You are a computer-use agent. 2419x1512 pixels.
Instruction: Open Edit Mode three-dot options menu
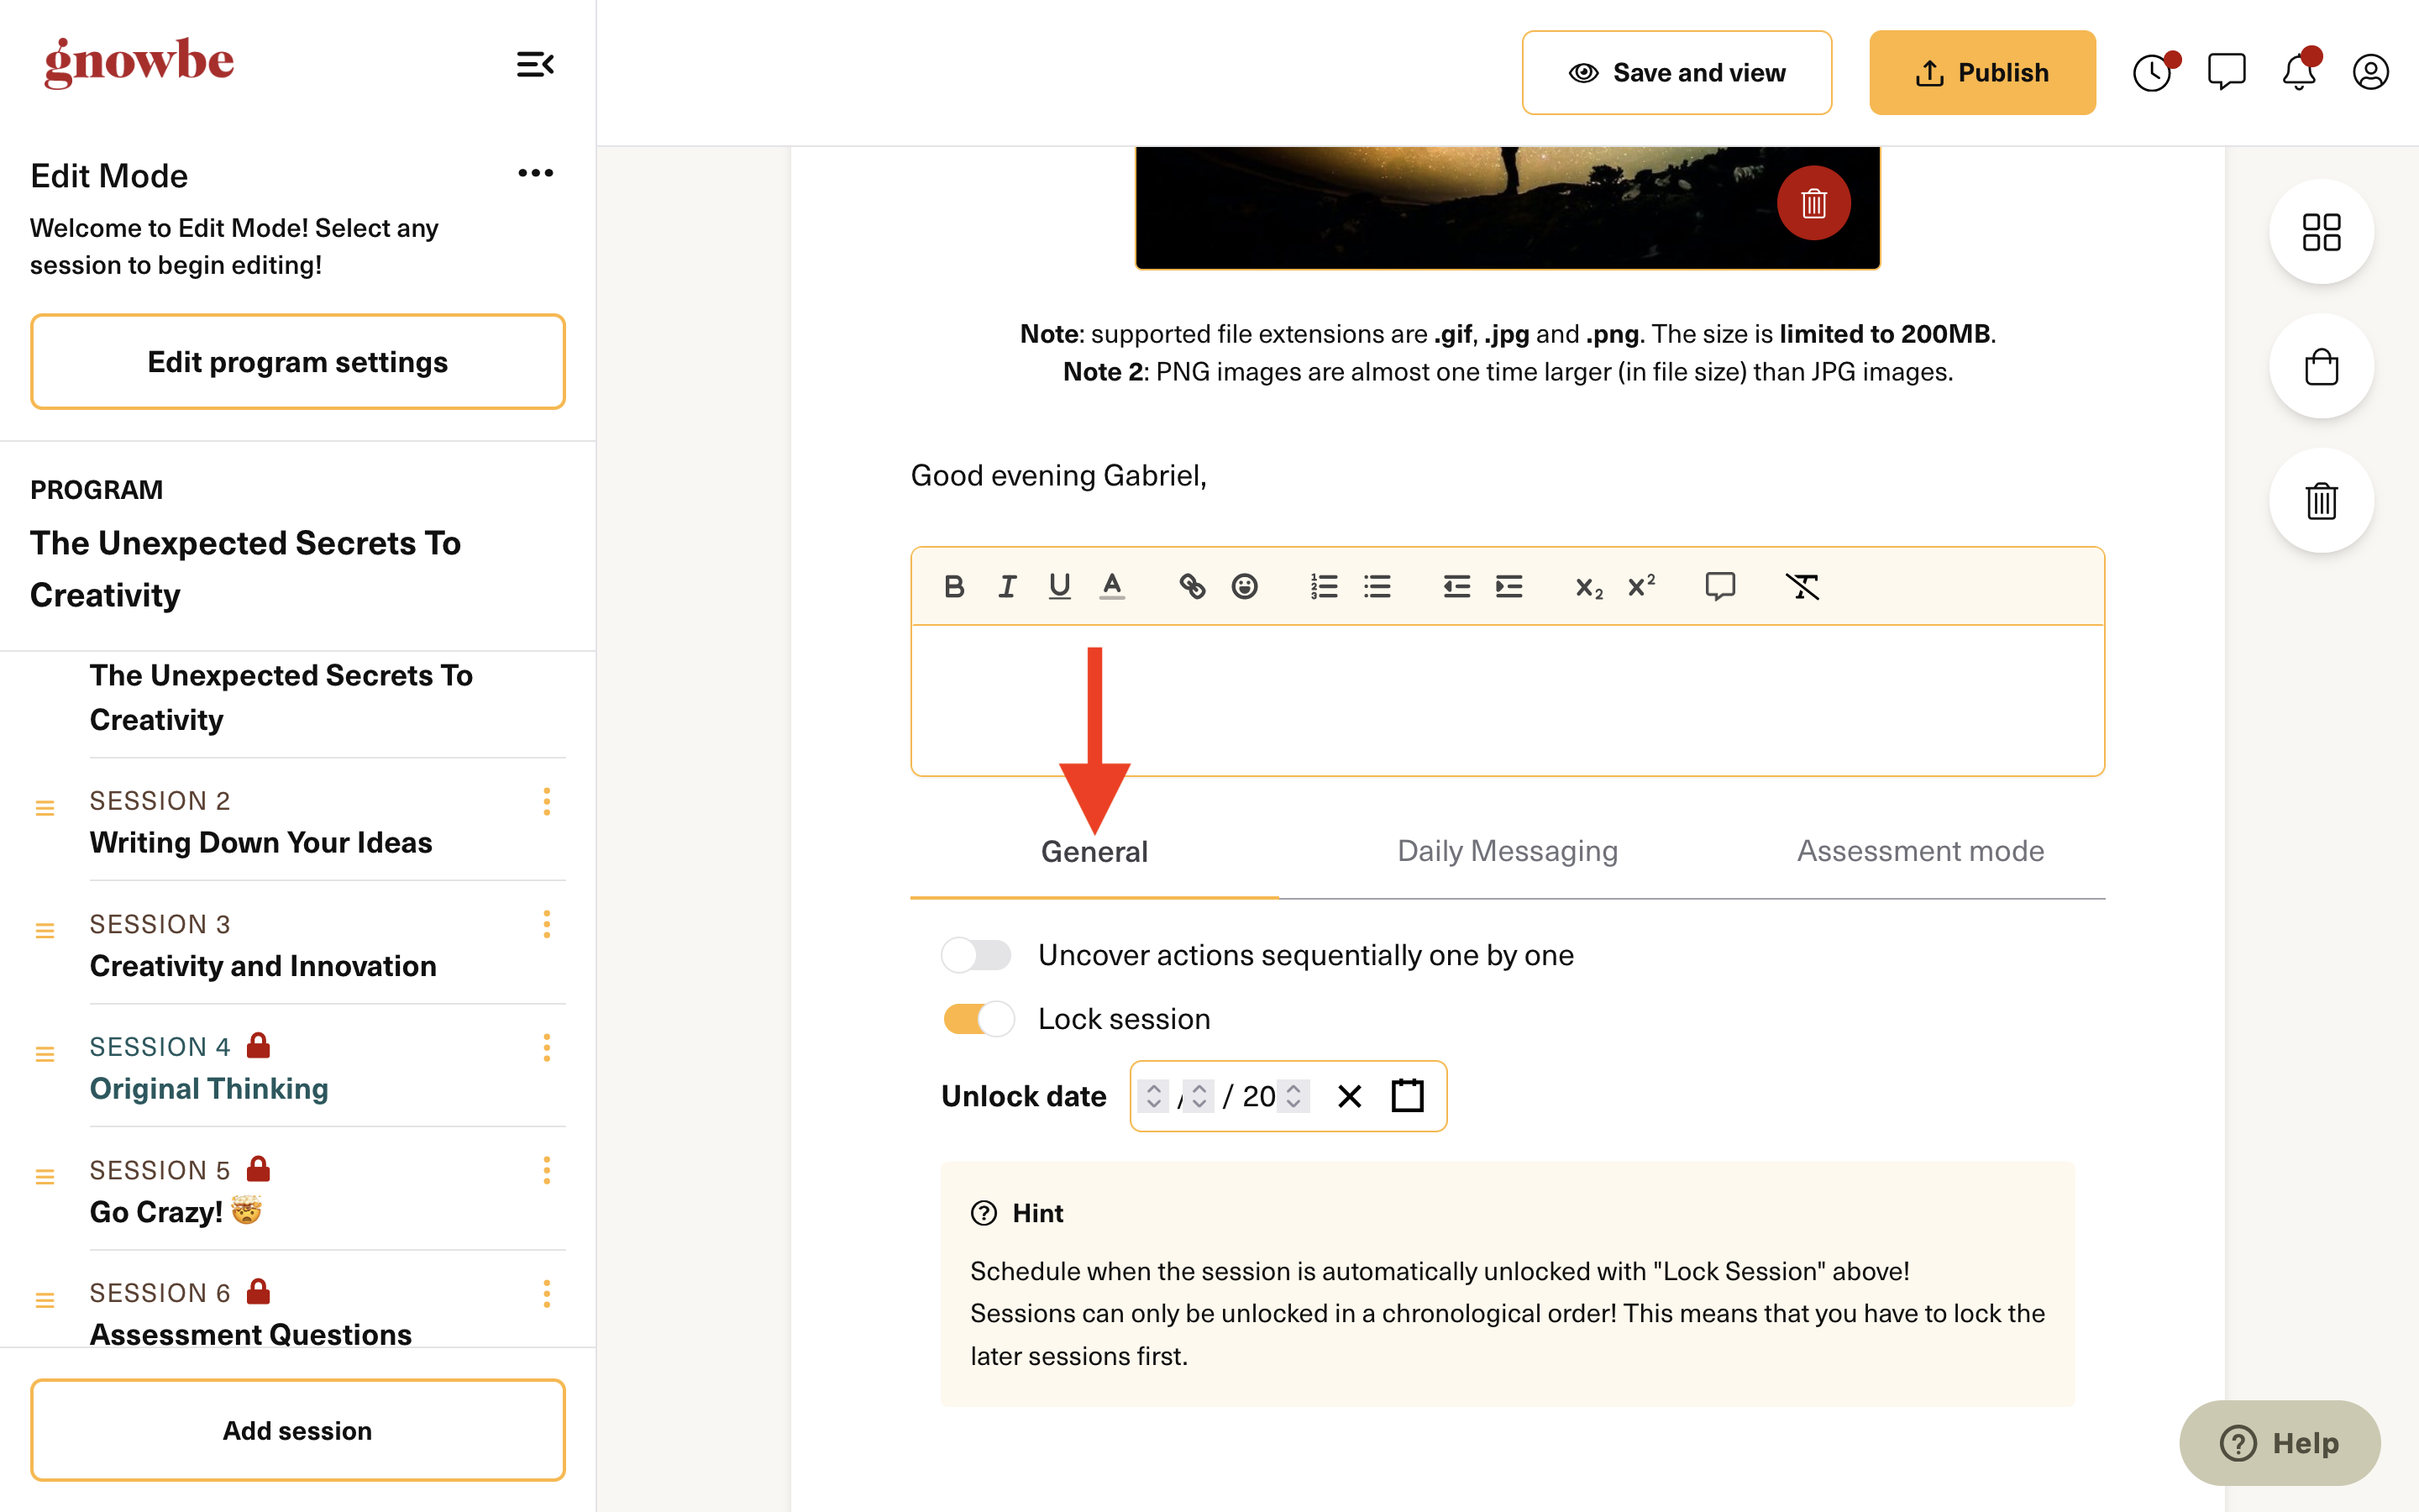pyautogui.click(x=535, y=173)
